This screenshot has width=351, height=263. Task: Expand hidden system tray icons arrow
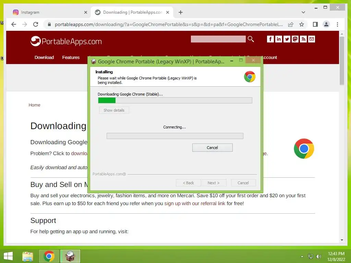[x=302, y=256]
